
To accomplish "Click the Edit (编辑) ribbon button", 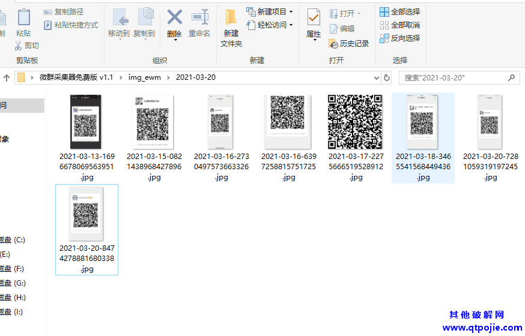I will click(342, 29).
